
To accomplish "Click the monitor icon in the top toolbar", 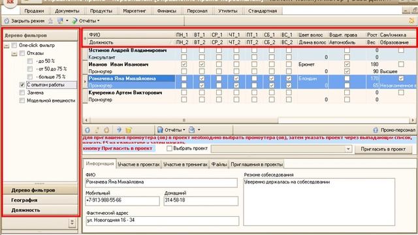I will (x=60, y=21).
